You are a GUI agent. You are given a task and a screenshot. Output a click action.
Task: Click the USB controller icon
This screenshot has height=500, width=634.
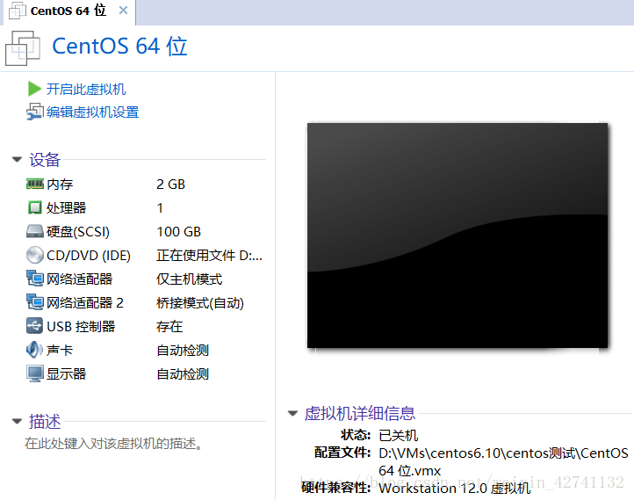pos(35,326)
